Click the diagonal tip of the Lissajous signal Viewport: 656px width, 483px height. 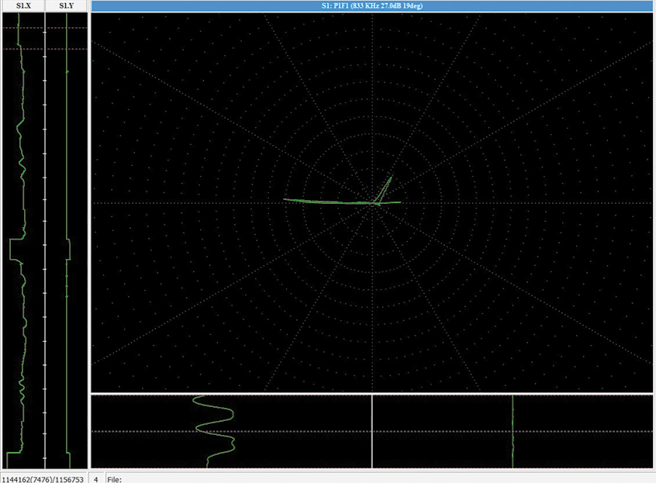[x=392, y=178]
